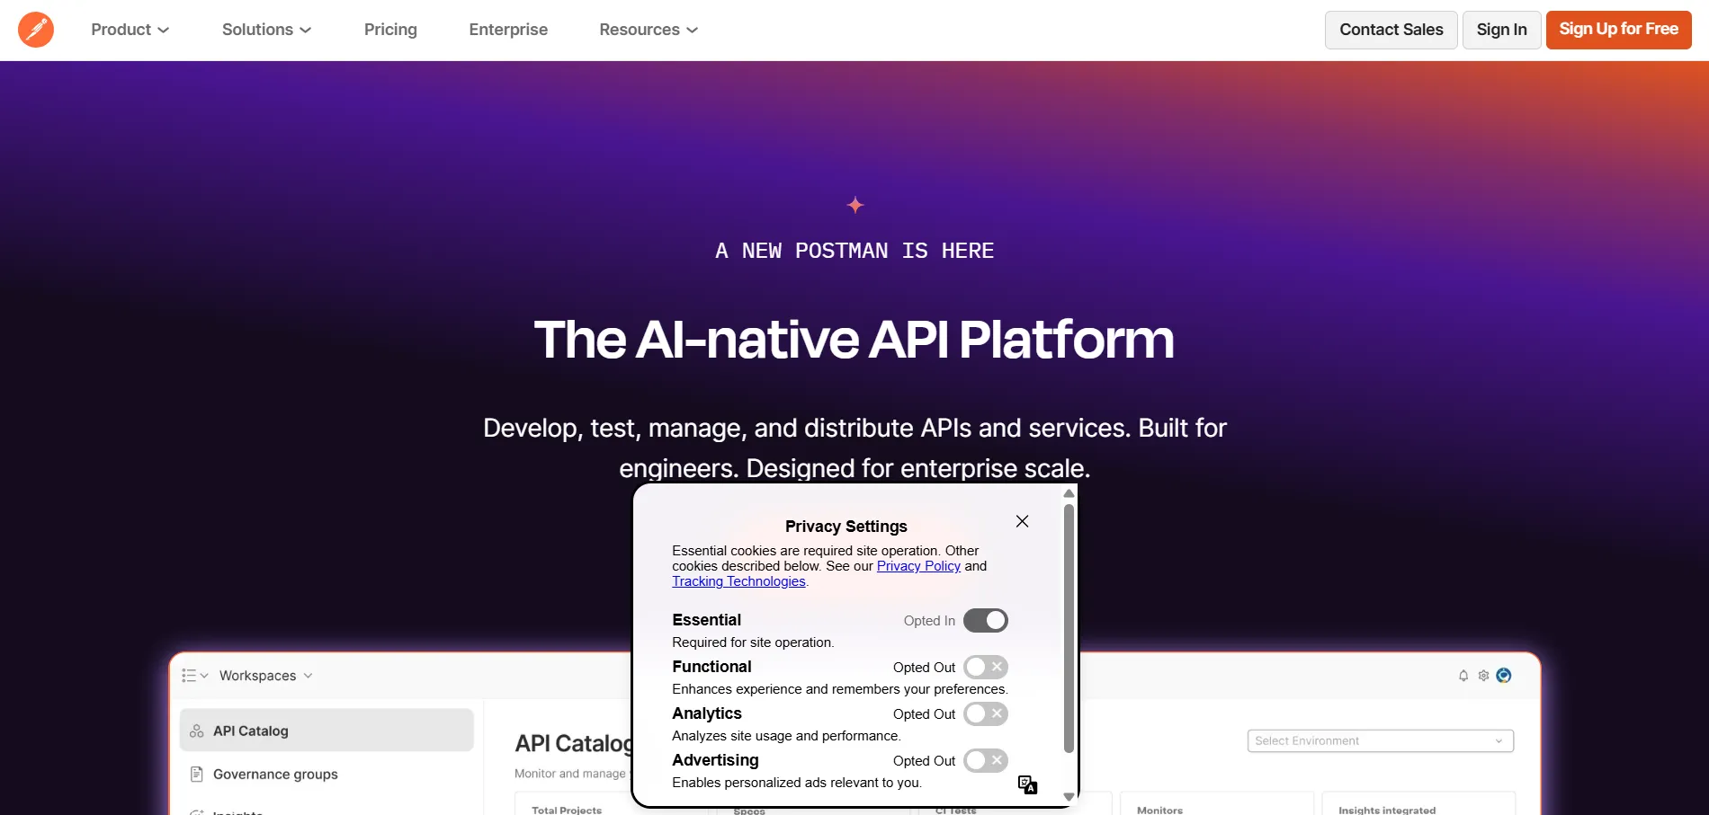Screen dimensions: 1709x815
Task: Click the language translate icon in Privacy Settings
Action: tap(1027, 784)
